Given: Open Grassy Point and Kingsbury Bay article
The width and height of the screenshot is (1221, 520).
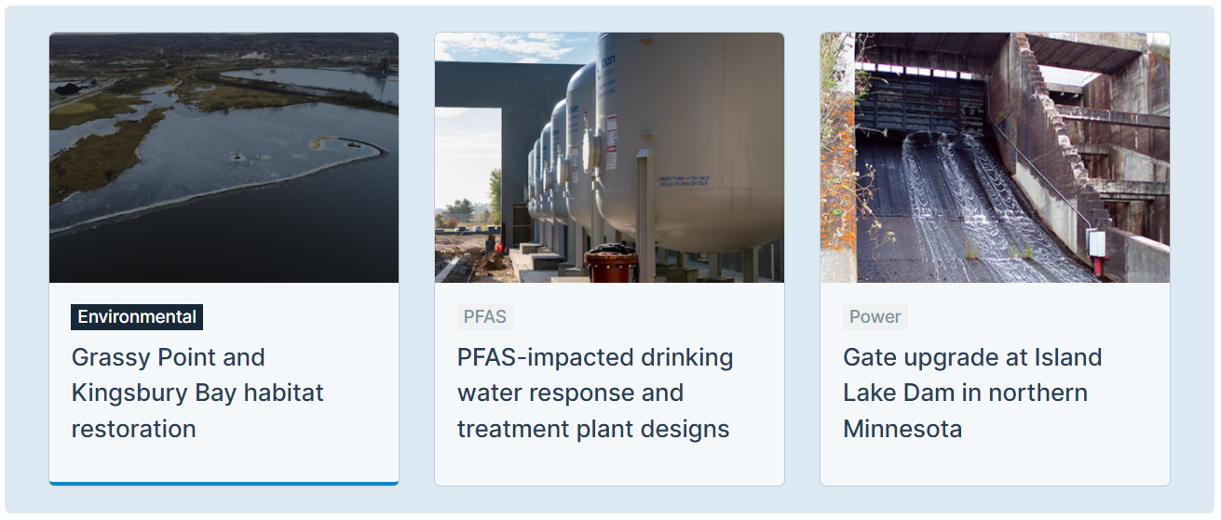Looking at the screenshot, I should click(197, 393).
